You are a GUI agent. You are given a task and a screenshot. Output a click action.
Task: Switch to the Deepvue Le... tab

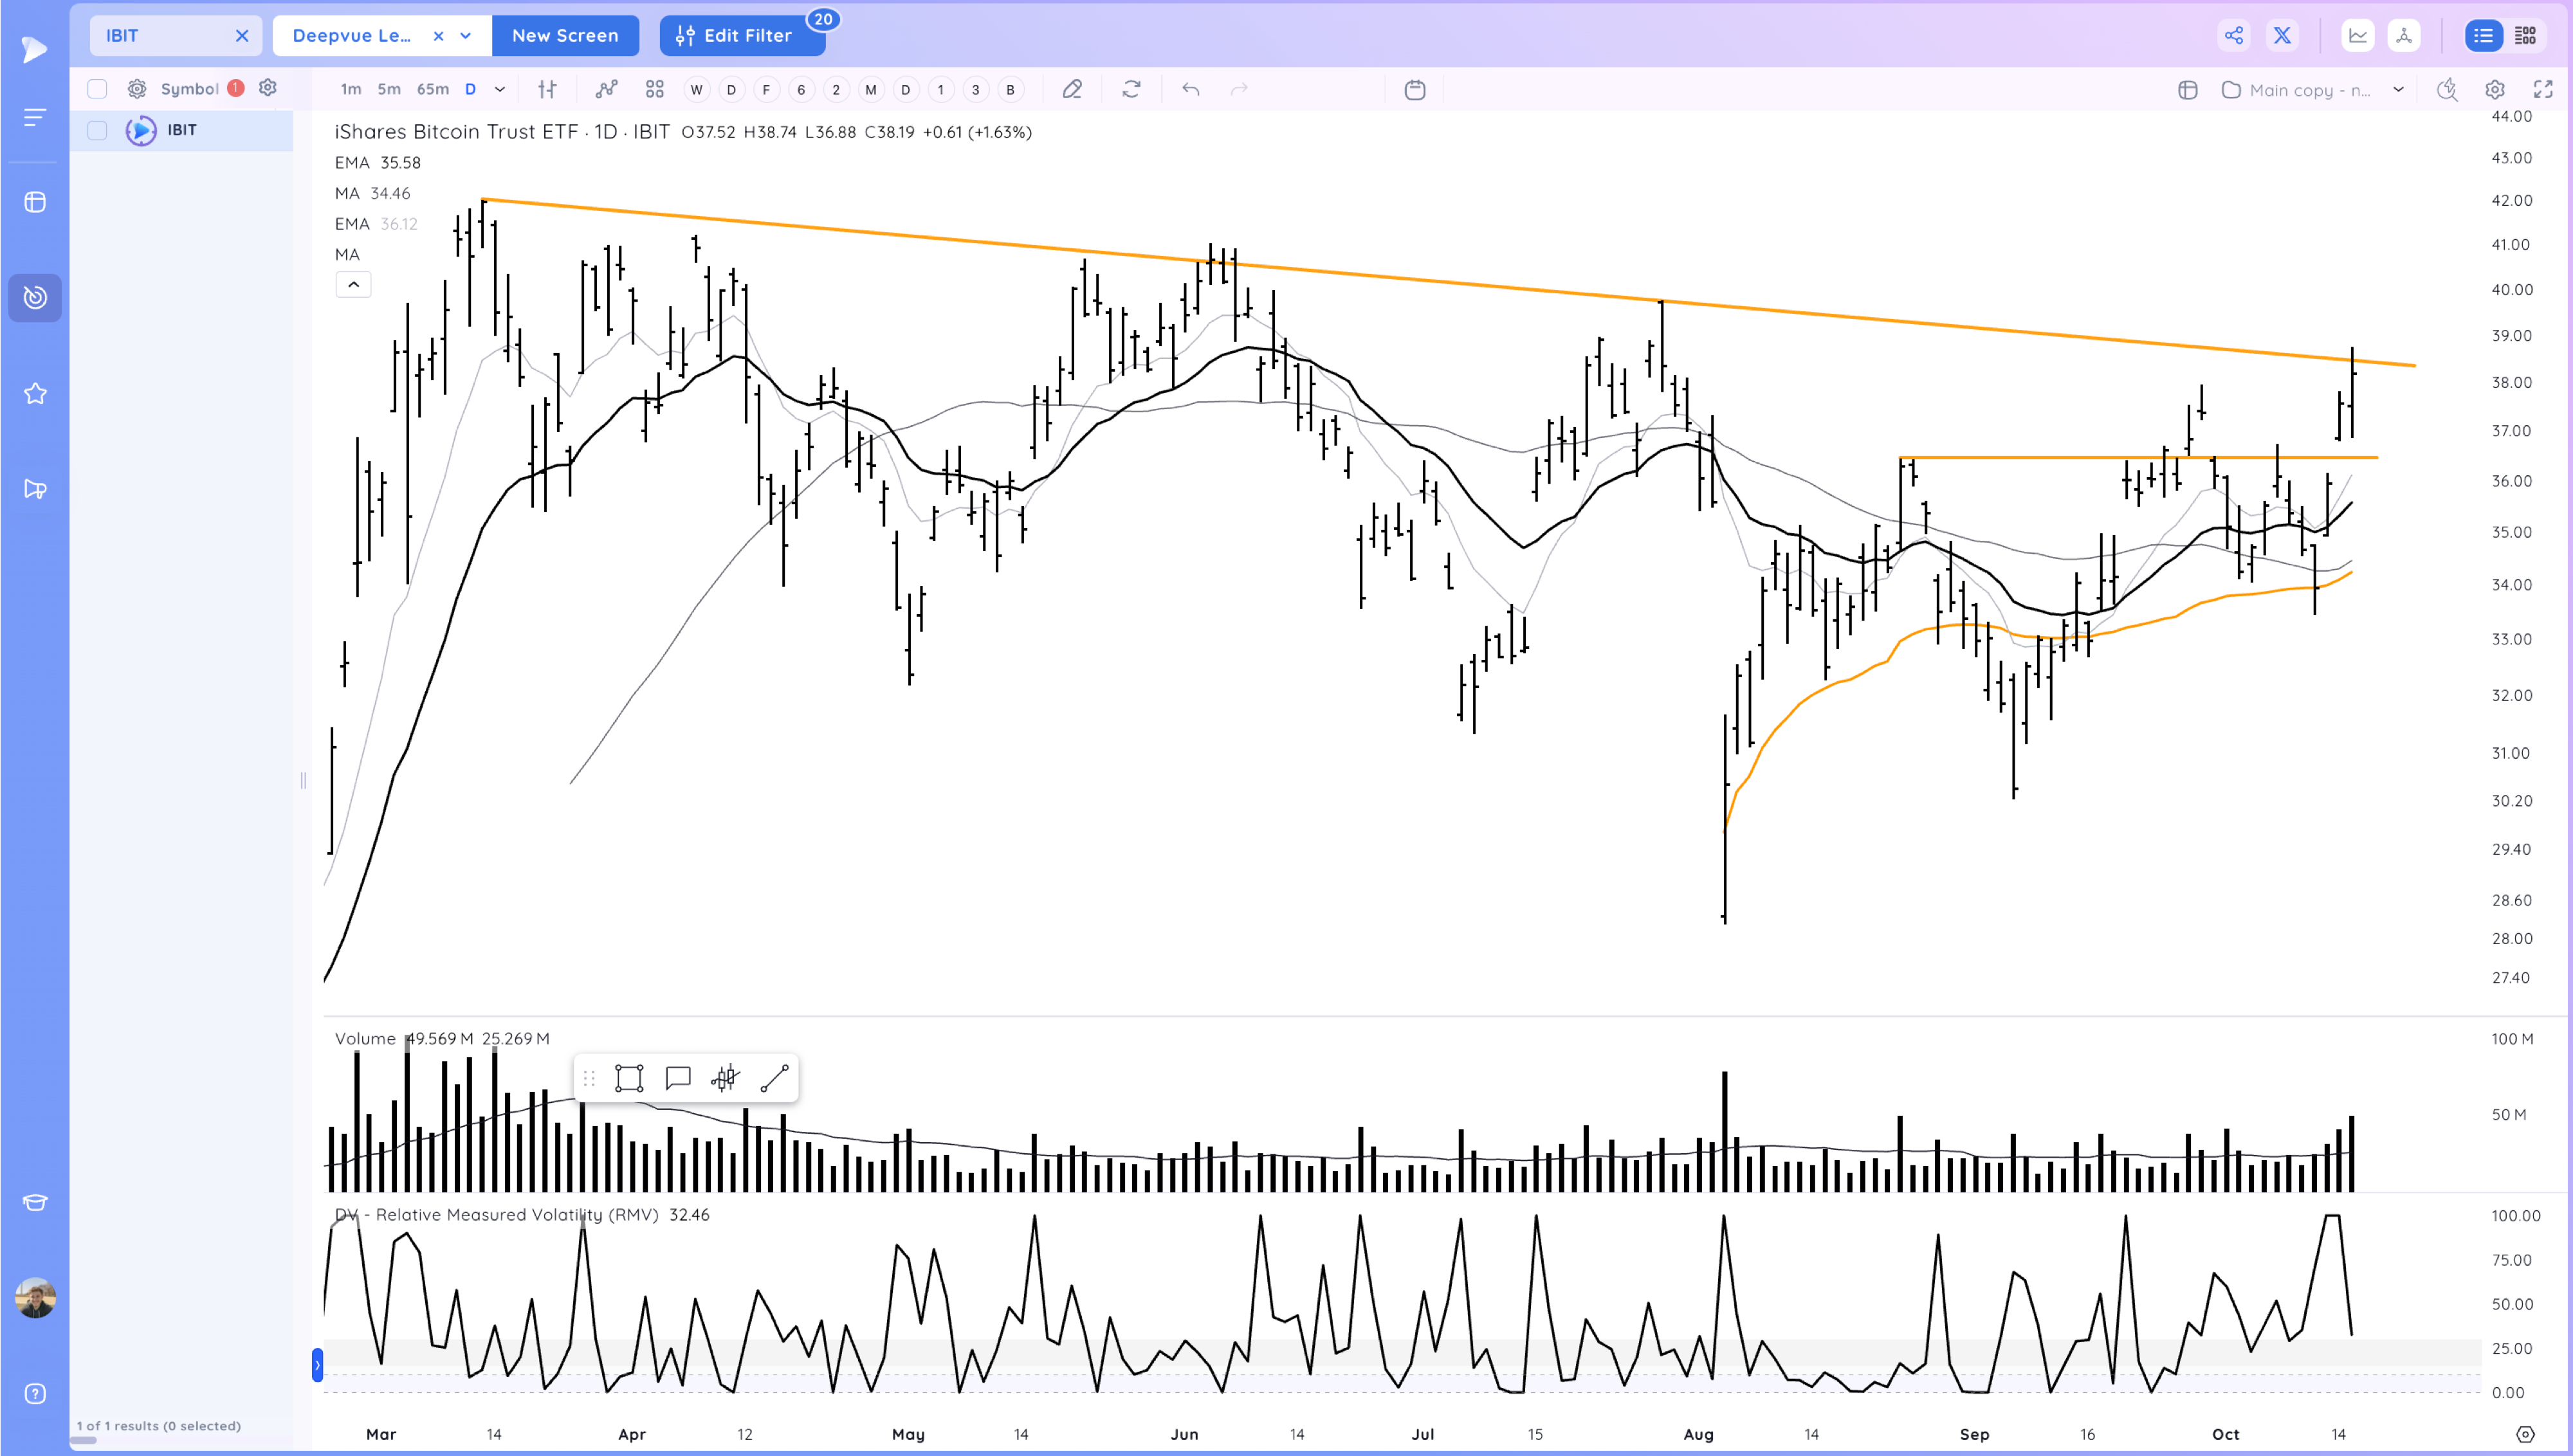[x=352, y=36]
